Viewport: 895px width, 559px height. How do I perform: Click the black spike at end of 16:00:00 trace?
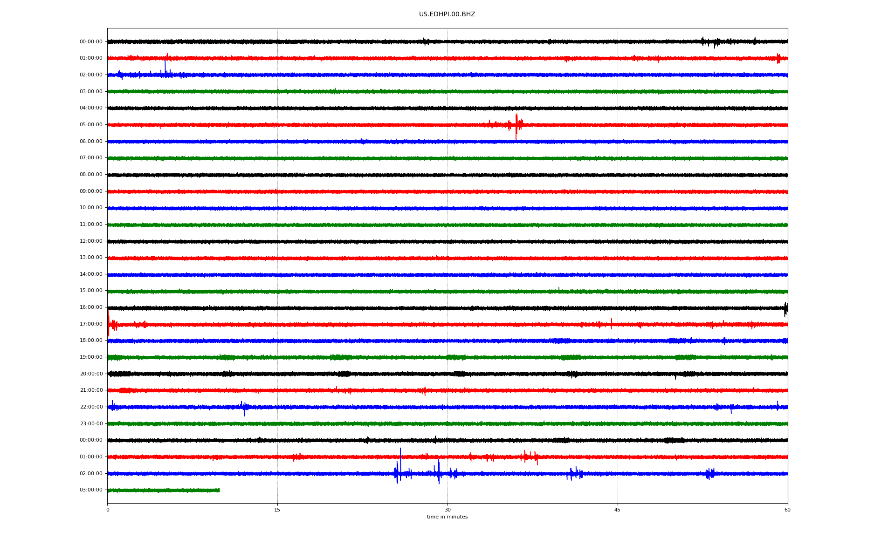(x=785, y=308)
